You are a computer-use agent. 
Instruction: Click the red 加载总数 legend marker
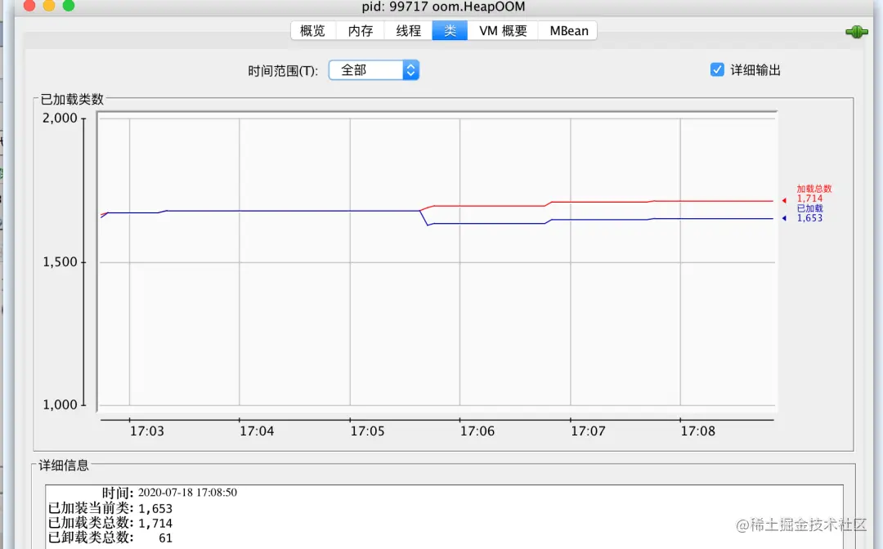pos(784,200)
